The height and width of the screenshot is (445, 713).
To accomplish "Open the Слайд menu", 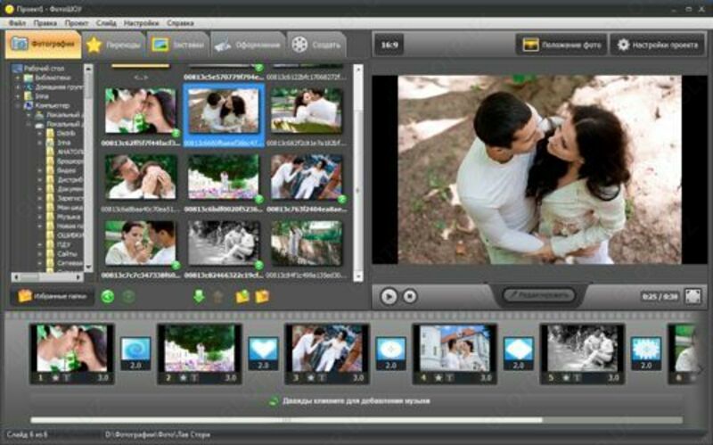I will pyautogui.click(x=105, y=21).
